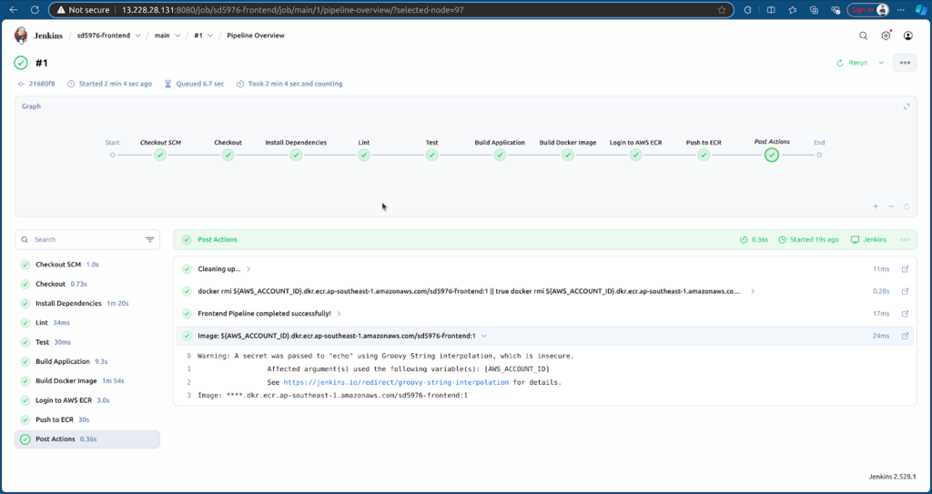Viewport: 932px width, 494px height.
Task: Select the Build Docker Image graph node
Action: point(568,156)
